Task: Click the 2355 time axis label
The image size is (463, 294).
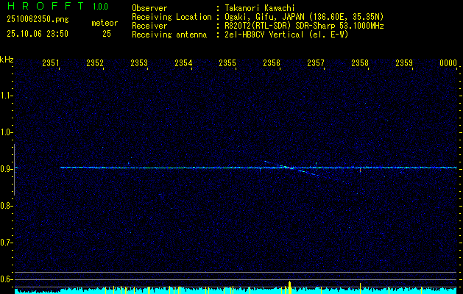Action: click(227, 63)
